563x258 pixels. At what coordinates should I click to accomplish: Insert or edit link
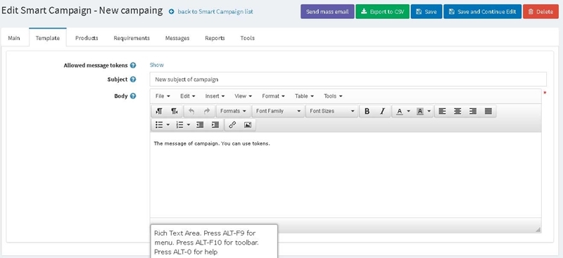(232, 124)
